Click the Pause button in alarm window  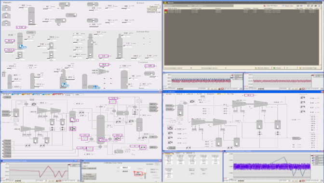[x=277, y=68]
